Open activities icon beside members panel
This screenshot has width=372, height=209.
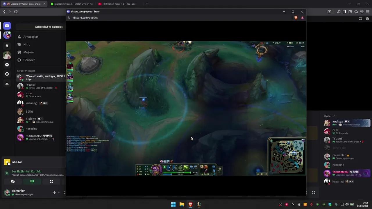314,192
